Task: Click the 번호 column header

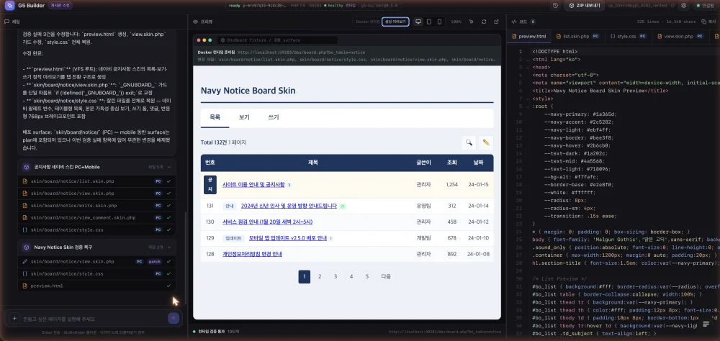Action: click(x=210, y=163)
